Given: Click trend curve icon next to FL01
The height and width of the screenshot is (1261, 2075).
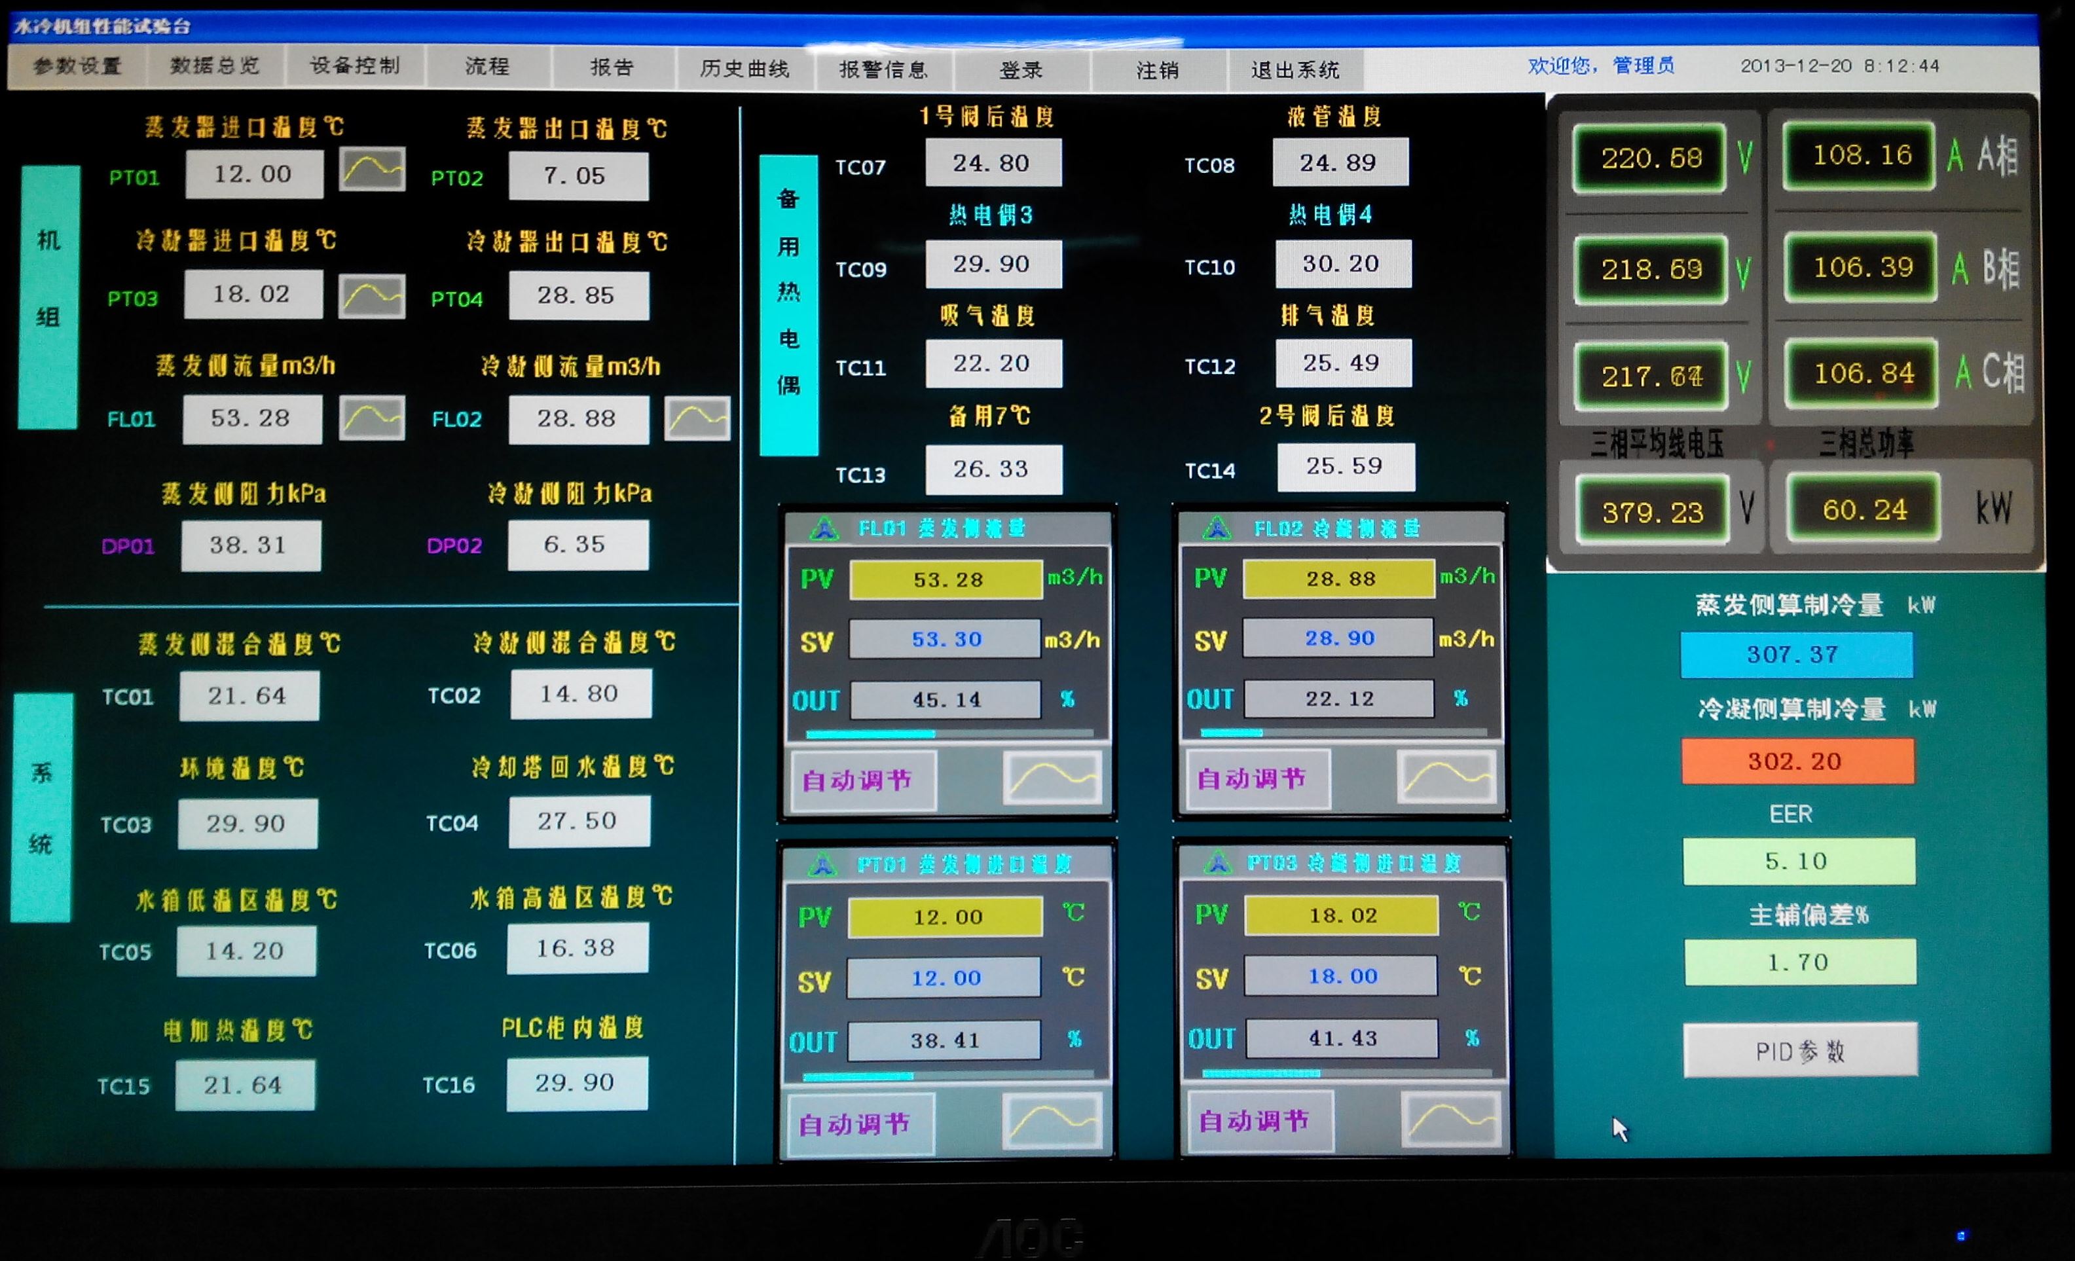Looking at the screenshot, I should pyautogui.click(x=371, y=418).
